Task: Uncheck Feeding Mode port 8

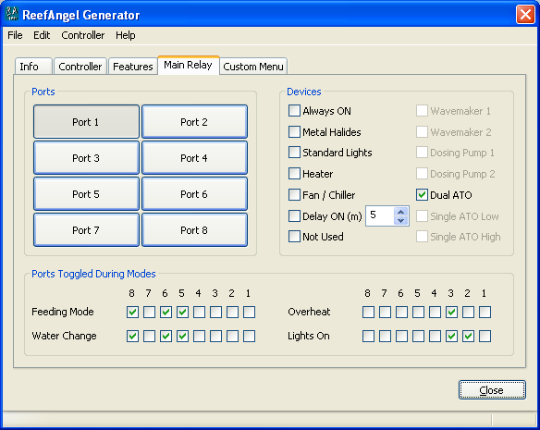Action: 132,313
